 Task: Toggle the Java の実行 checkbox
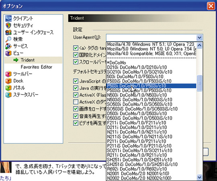coord(76,88)
